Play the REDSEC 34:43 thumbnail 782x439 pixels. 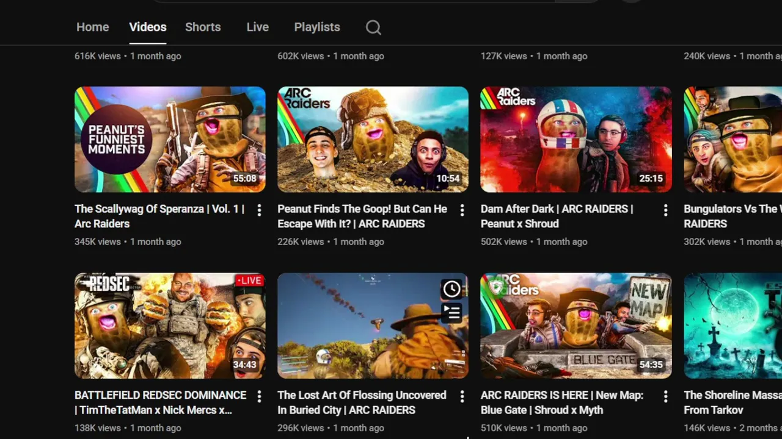pos(170,326)
